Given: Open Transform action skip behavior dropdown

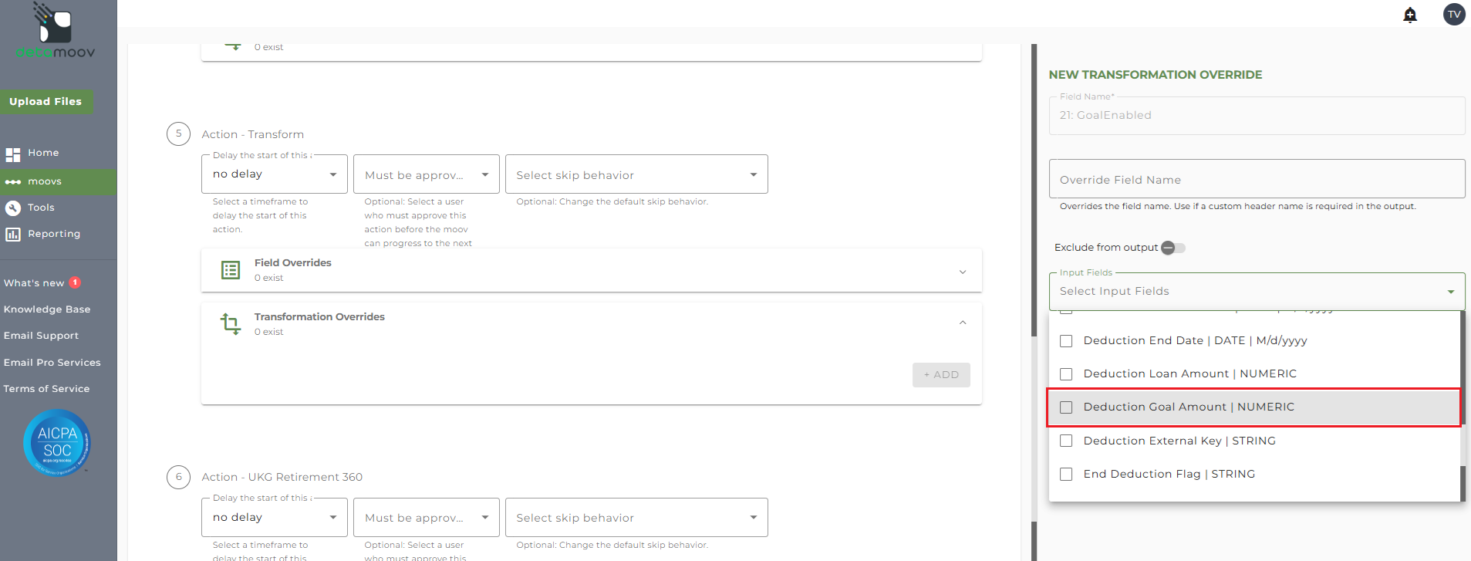Looking at the screenshot, I should pyautogui.click(x=636, y=175).
